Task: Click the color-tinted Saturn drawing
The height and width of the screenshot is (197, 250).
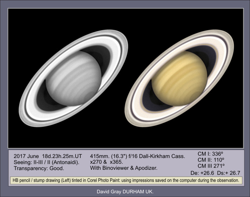Action: (x=179, y=78)
